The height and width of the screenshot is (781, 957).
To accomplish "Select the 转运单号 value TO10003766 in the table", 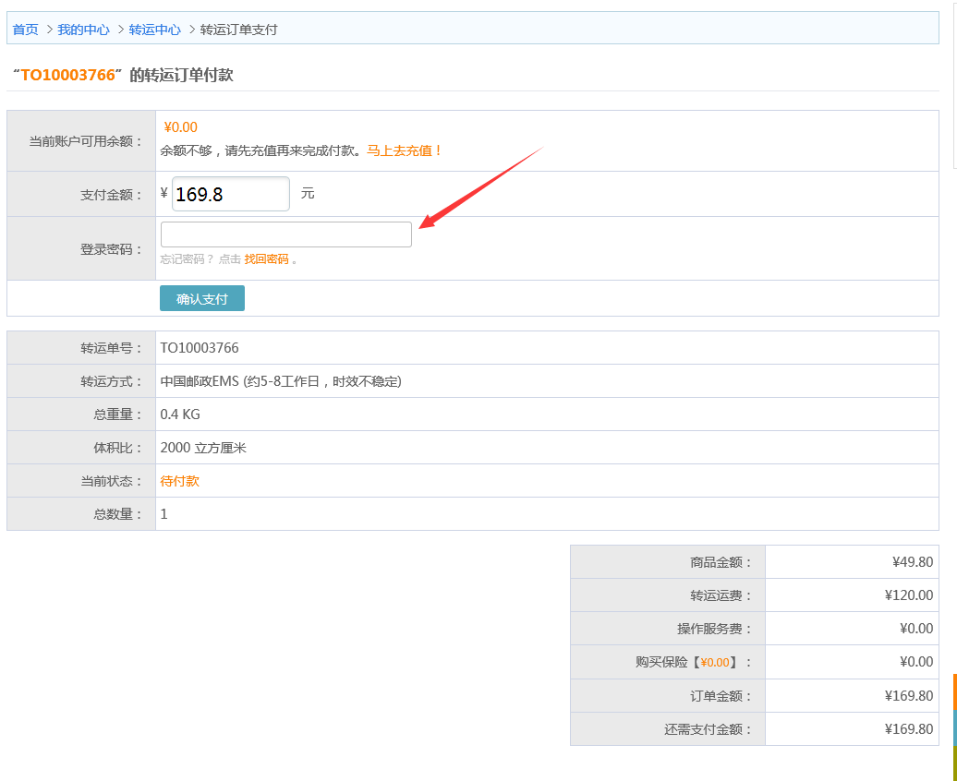I will 200,348.
